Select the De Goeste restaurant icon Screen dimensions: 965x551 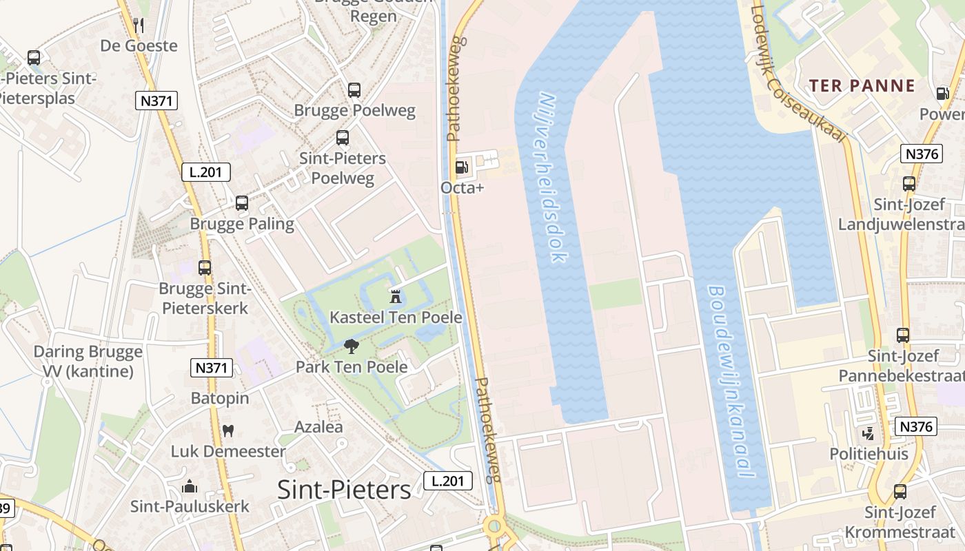(139, 25)
